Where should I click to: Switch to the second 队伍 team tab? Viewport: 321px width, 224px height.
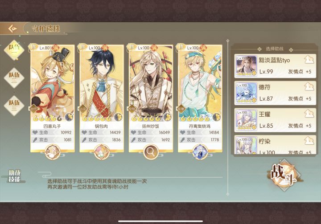tap(14, 77)
